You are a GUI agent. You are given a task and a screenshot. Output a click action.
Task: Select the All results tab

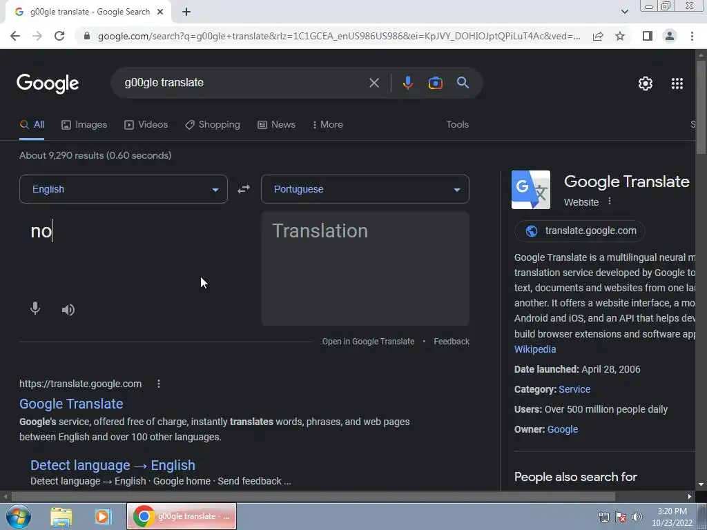[32, 125]
